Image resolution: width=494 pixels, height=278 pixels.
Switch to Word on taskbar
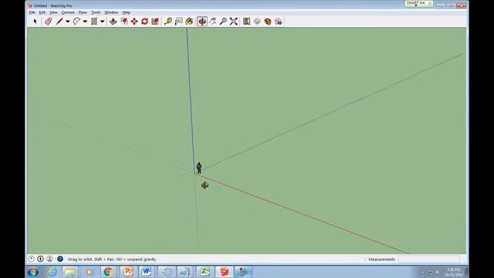pos(146,272)
